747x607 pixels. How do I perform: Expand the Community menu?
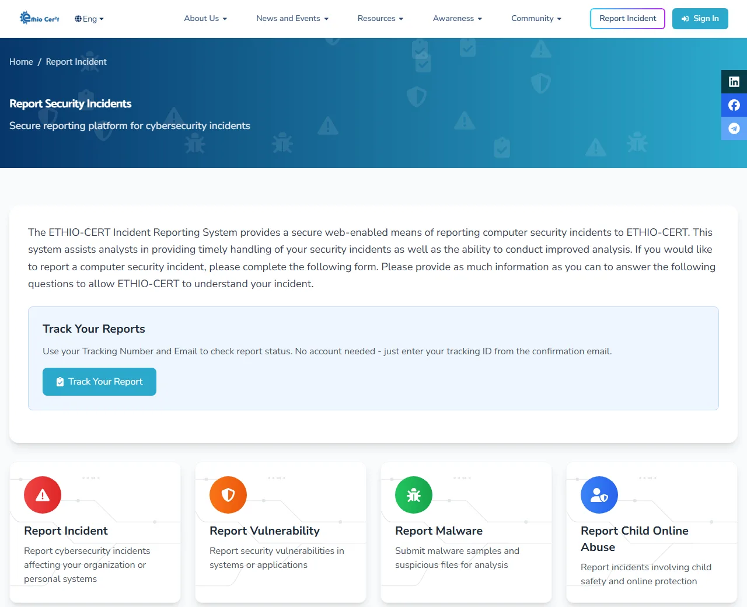[536, 19]
